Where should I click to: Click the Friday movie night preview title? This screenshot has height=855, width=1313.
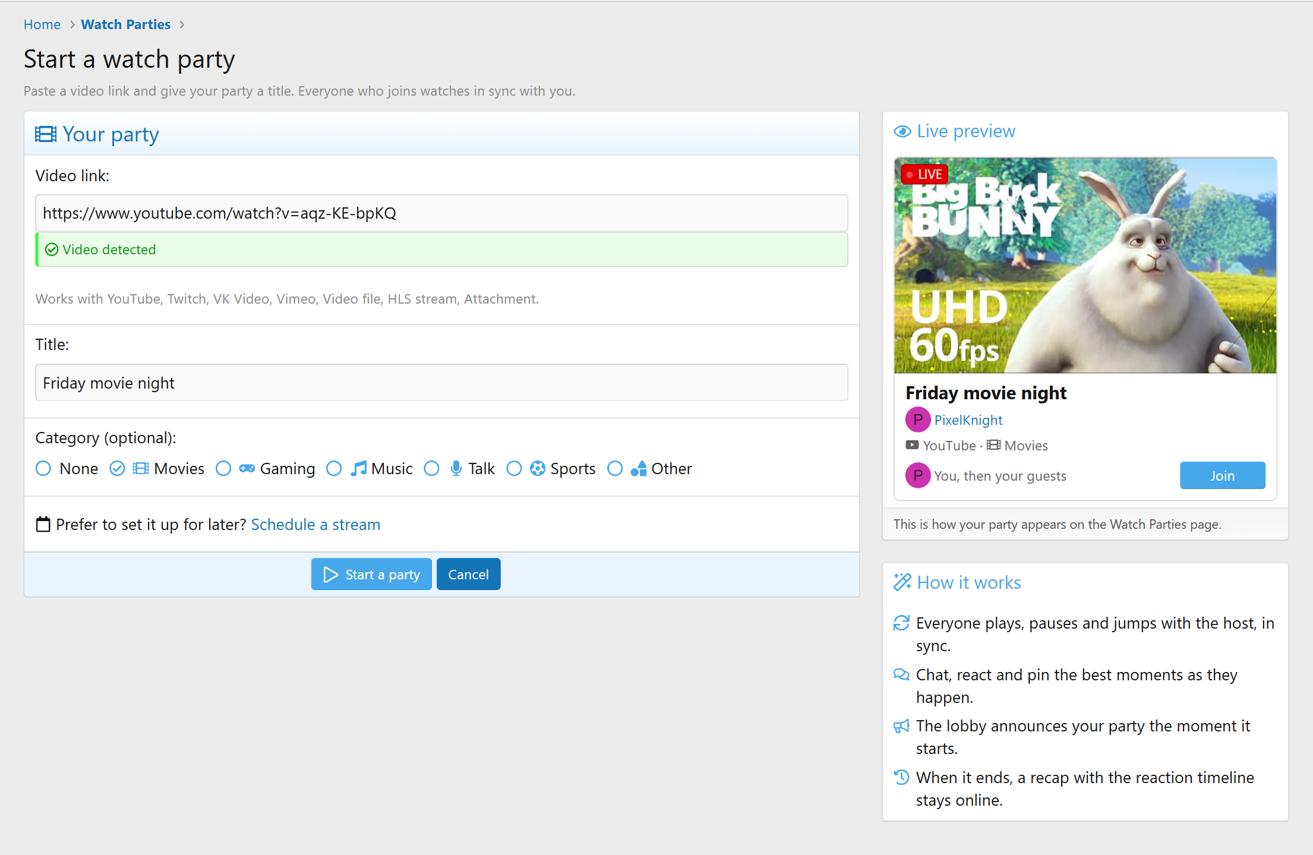(x=986, y=393)
